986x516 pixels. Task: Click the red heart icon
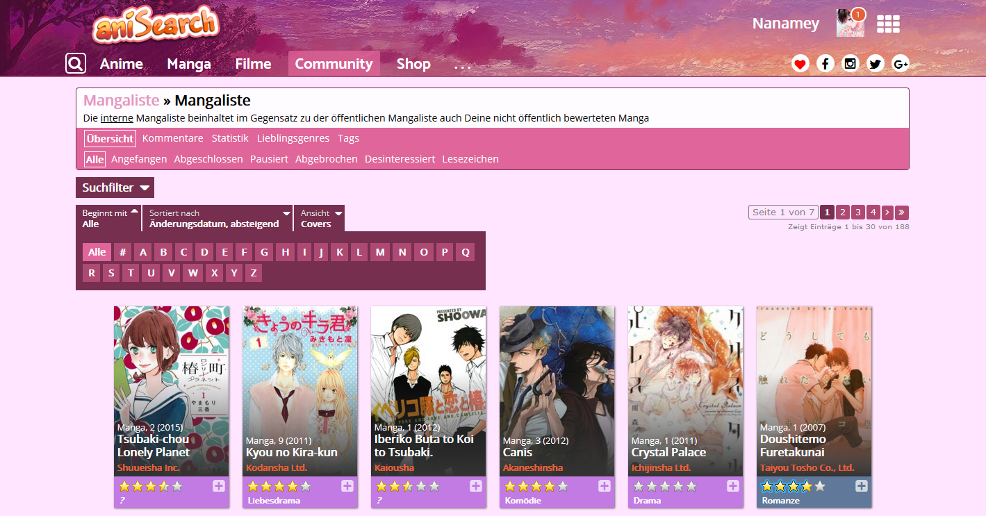pos(800,64)
